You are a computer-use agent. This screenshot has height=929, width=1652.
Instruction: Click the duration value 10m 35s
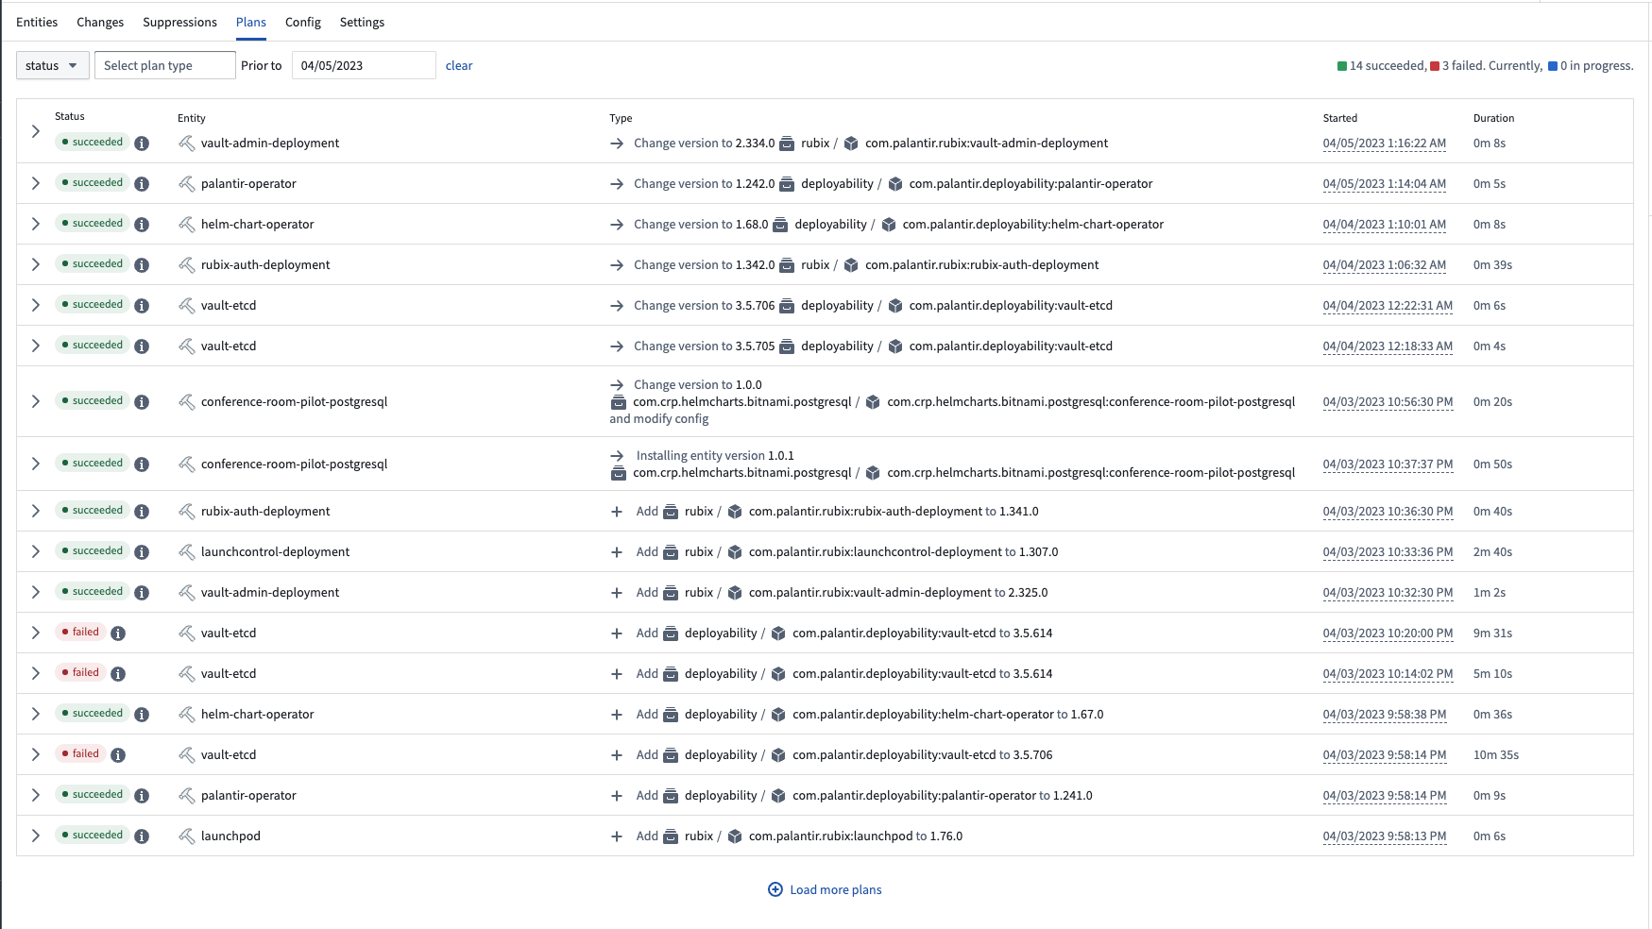point(1496,755)
